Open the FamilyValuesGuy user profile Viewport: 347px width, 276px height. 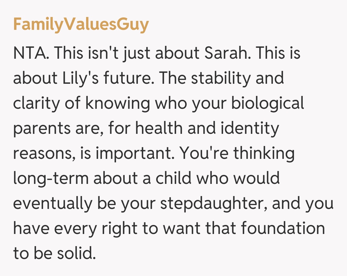[x=81, y=24]
